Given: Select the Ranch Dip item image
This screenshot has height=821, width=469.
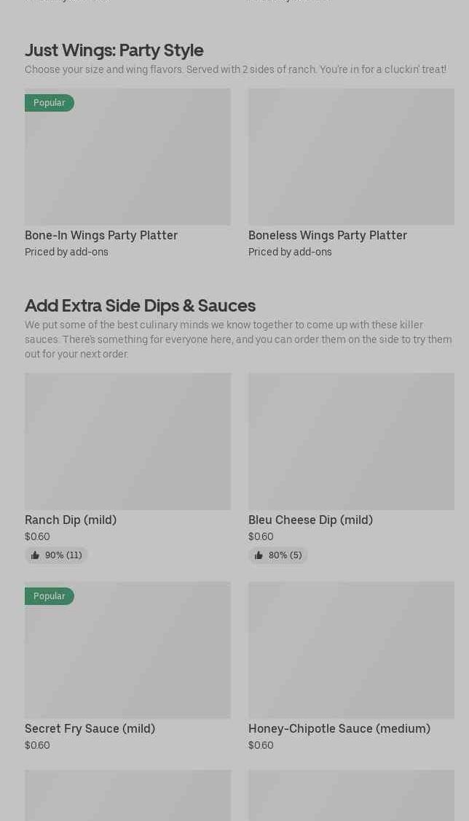Looking at the screenshot, I should [x=127, y=442].
